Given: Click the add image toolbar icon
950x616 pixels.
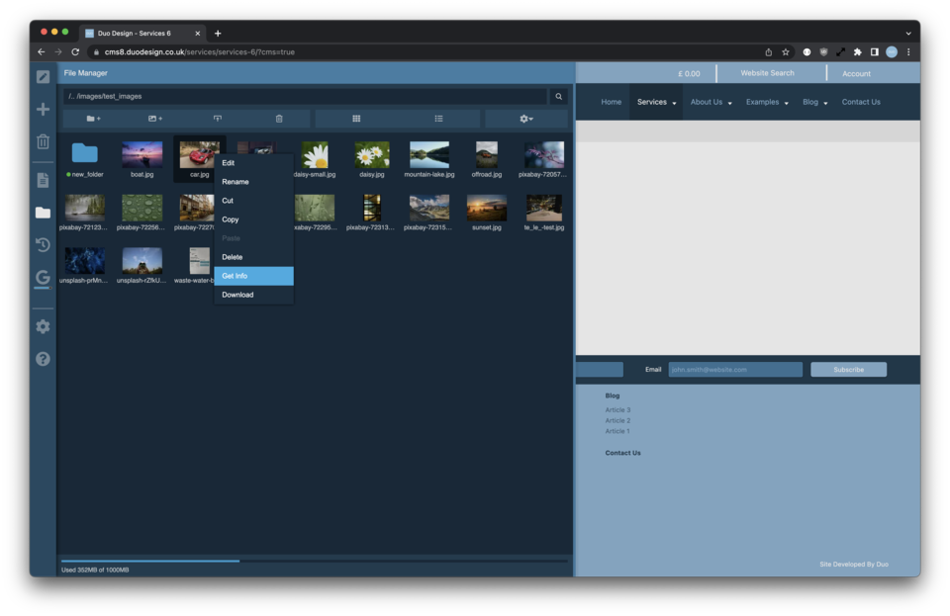Looking at the screenshot, I should click(154, 119).
